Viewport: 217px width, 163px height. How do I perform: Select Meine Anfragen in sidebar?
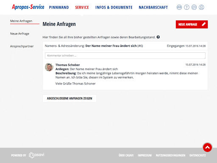[21, 21]
